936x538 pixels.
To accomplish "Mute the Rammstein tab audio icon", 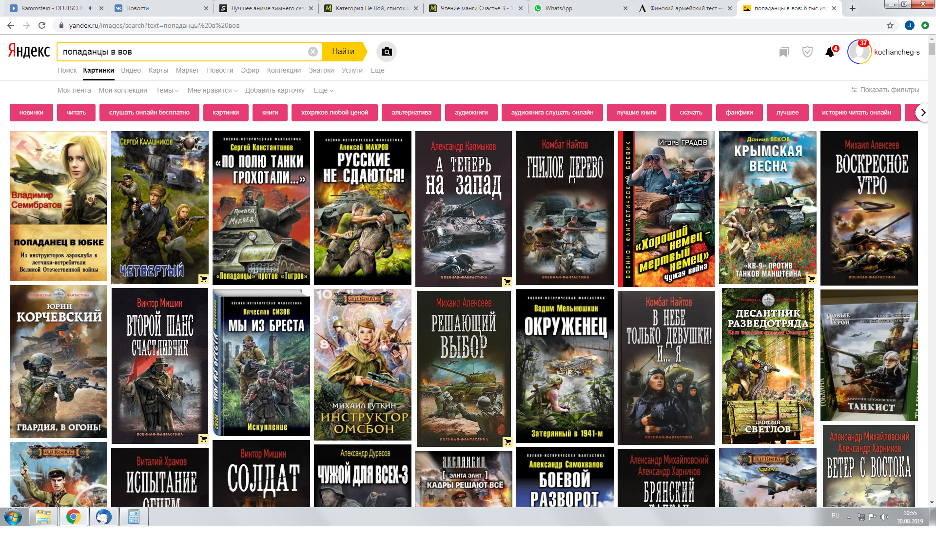I will 91,8.
